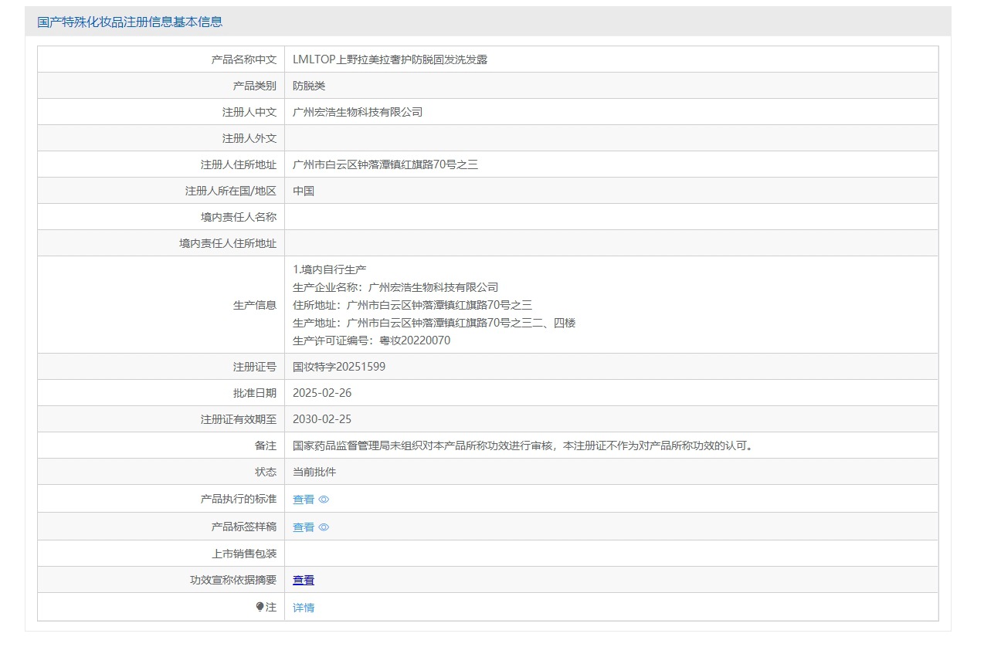984x647 pixels.
Task: Click the product name LMLTOP上野拉美拉奢护防脱固发洗发露
Action: point(390,59)
